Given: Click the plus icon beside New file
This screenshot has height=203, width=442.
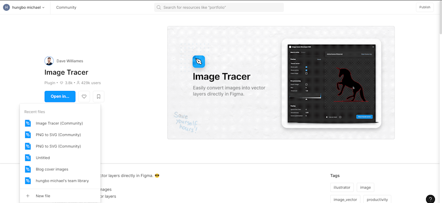Looking at the screenshot, I should pyautogui.click(x=27, y=195).
